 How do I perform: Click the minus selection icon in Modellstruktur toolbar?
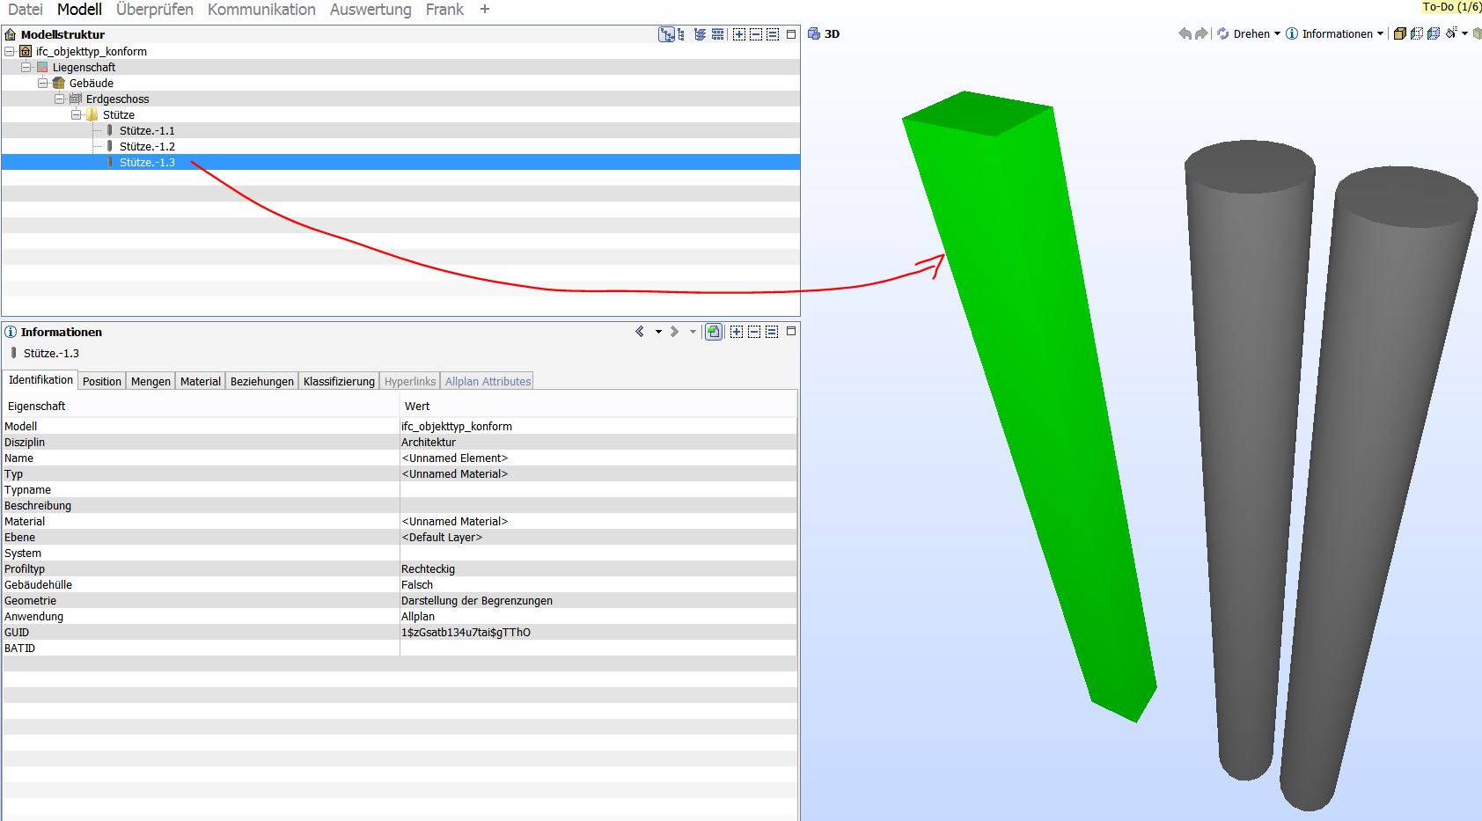(x=756, y=34)
